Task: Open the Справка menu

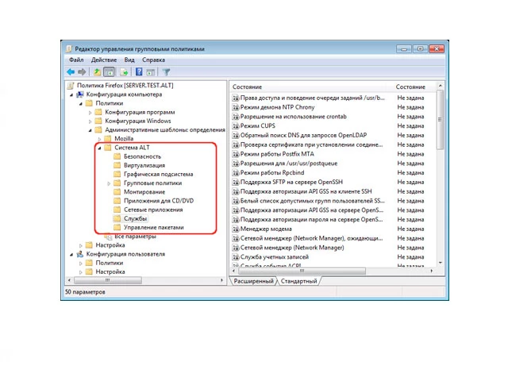Action: click(153, 60)
